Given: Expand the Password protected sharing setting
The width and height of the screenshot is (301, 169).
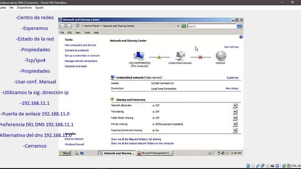Looking at the screenshot, I should 235,131.
